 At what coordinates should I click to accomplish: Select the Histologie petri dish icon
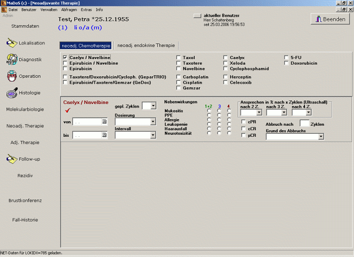coord(11,93)
